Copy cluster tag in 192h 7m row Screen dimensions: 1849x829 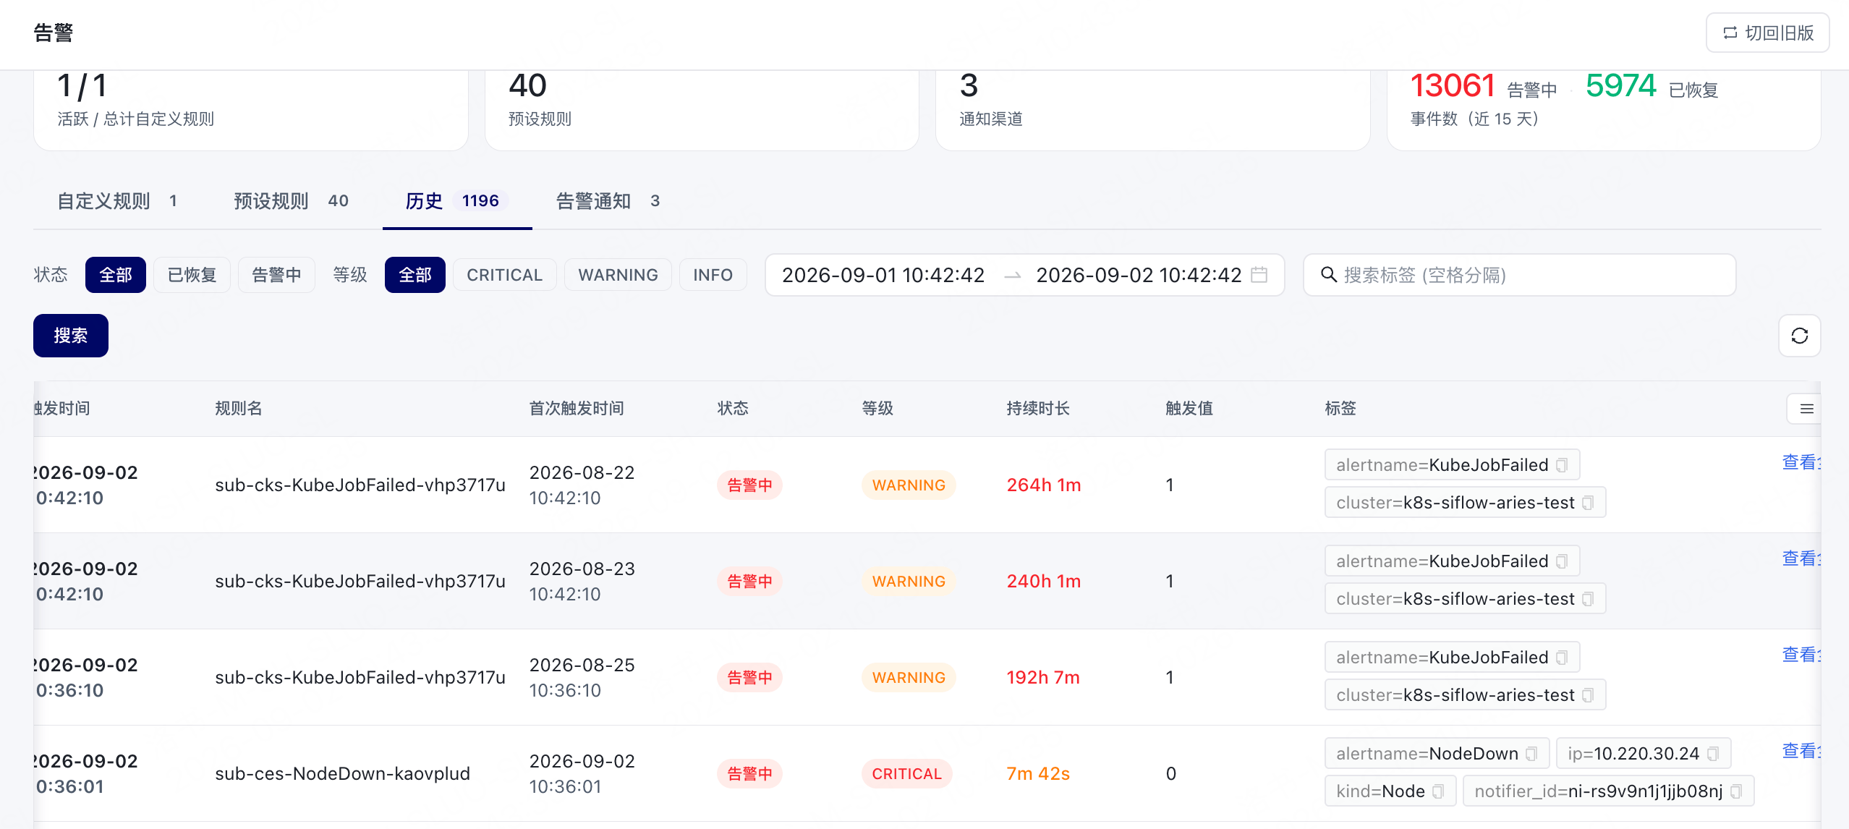click(x=1588, y=695)
